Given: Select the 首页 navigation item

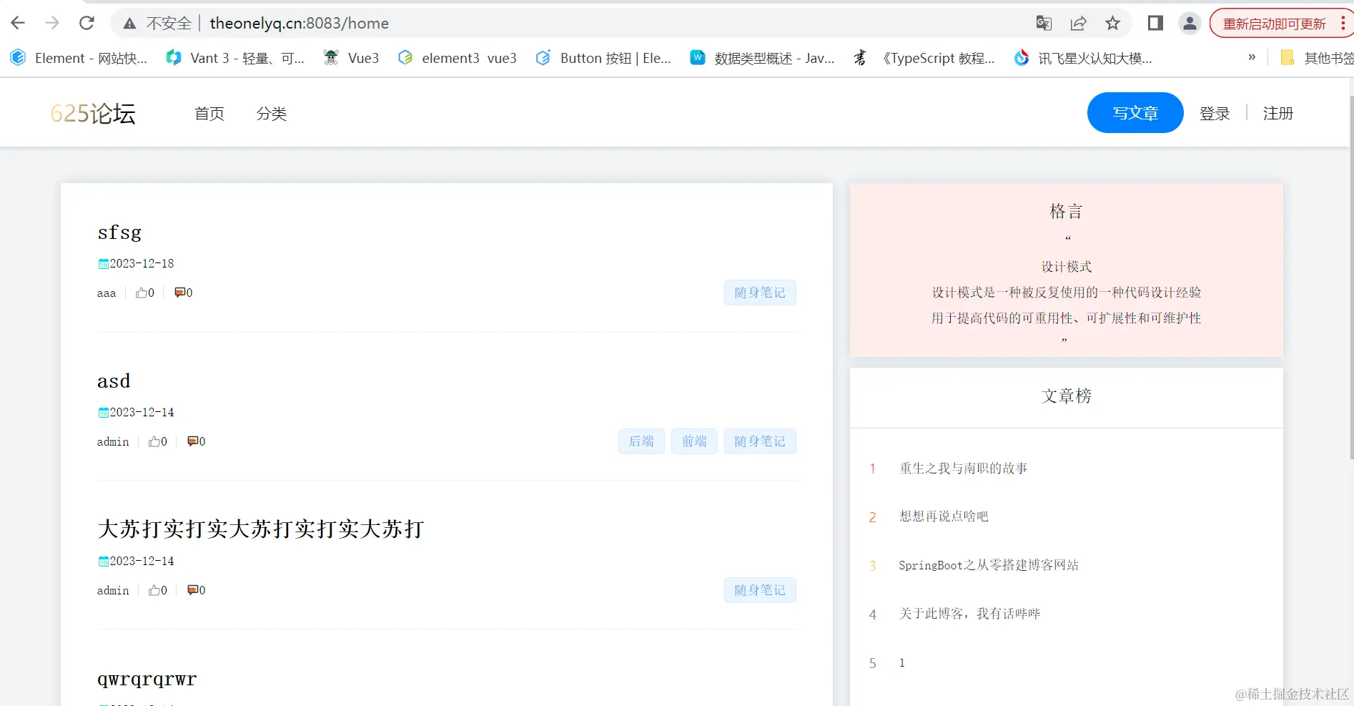Looking at the screenshot, I should point(209,113).
